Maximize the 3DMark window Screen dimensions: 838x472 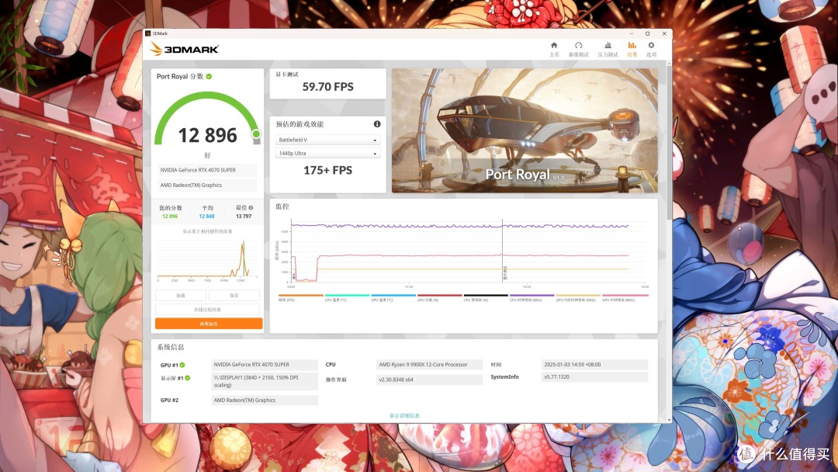[x=647, y=33]
